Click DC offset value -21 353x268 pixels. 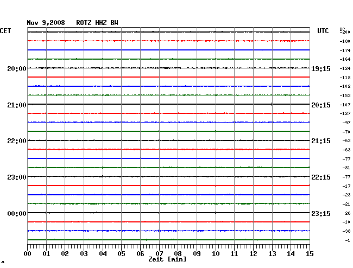346,204
